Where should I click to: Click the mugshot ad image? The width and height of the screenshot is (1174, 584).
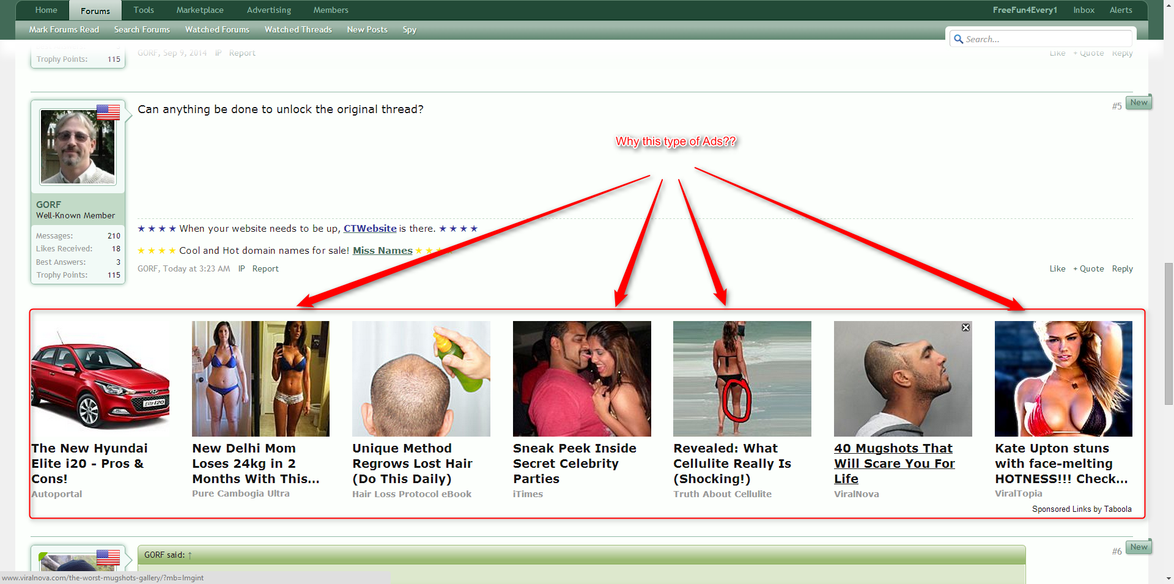[903, 379]
